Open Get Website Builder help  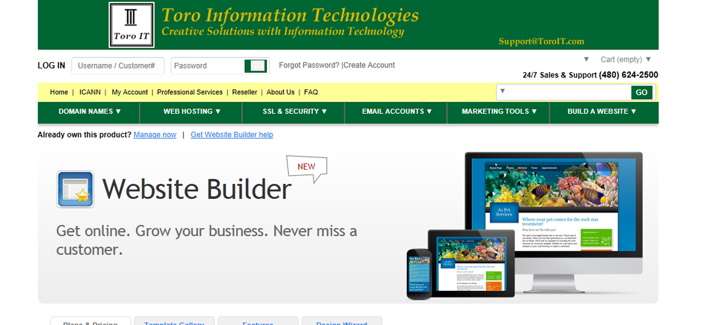tap(232, 135)
